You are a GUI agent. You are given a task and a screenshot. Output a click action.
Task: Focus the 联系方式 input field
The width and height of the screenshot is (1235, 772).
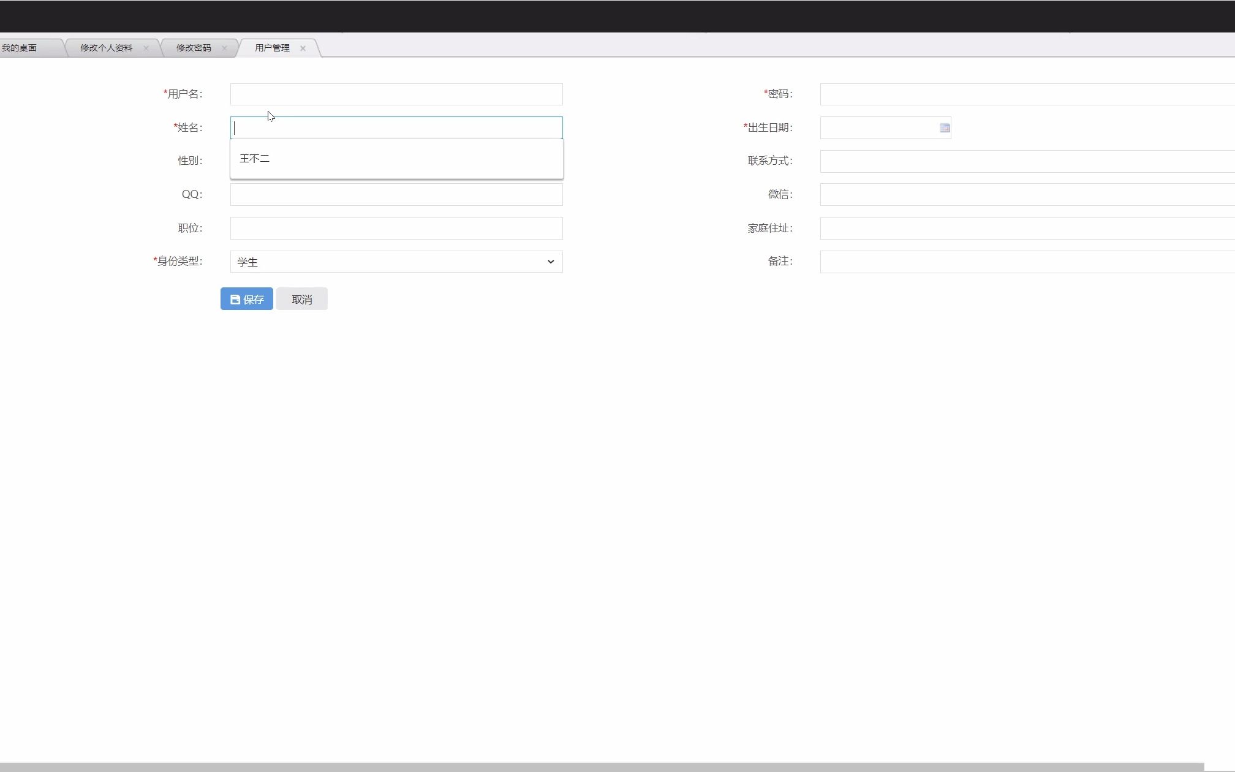click(x=1027, y=161)
